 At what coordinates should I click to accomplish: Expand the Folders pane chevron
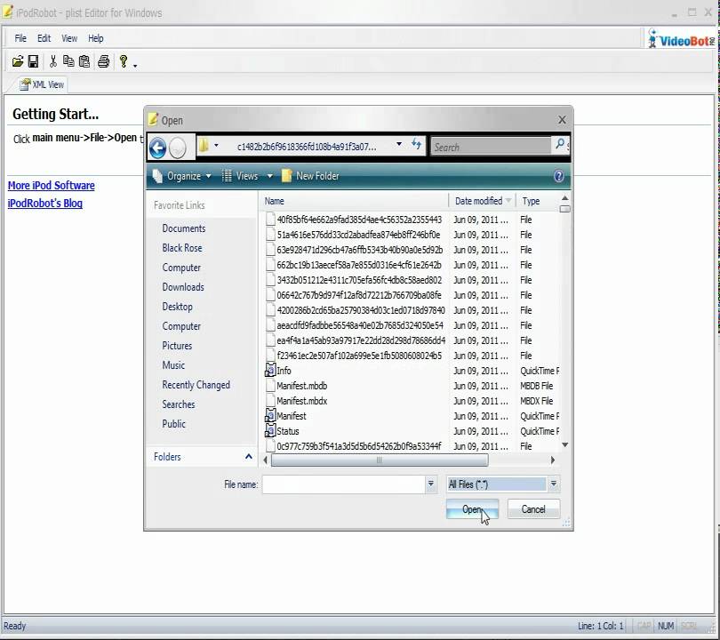[x=248, y=456]
